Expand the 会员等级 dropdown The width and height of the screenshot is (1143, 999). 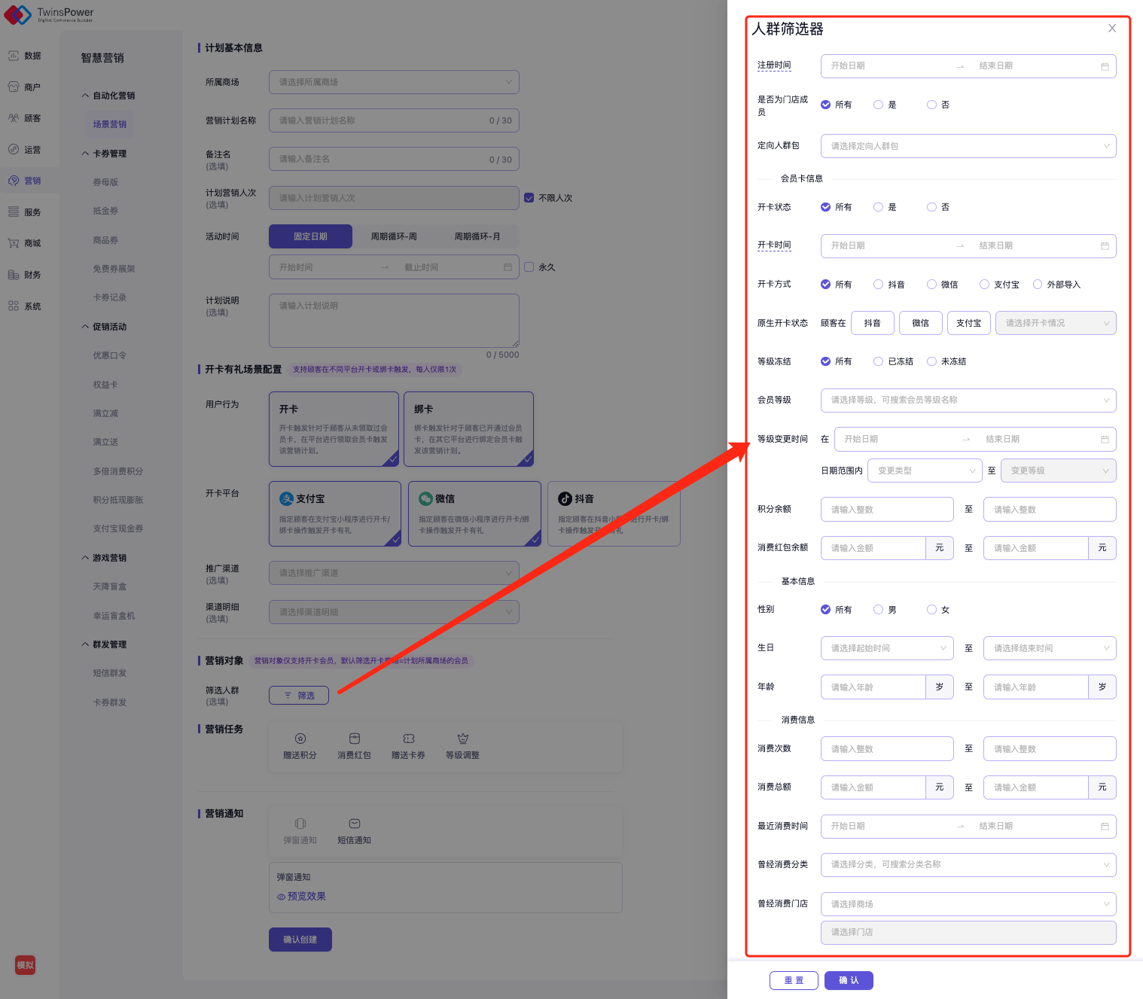point(968,401)
